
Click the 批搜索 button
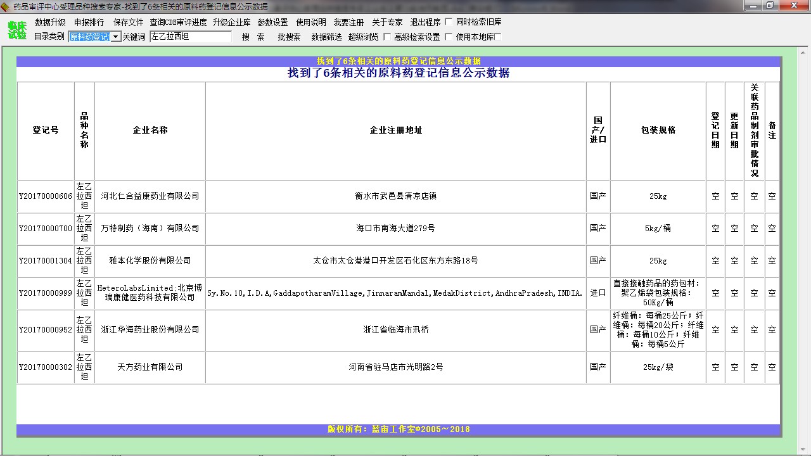289,37
